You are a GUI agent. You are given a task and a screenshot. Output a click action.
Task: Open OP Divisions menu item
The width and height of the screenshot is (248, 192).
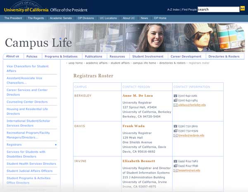click(x=86, y=18)
